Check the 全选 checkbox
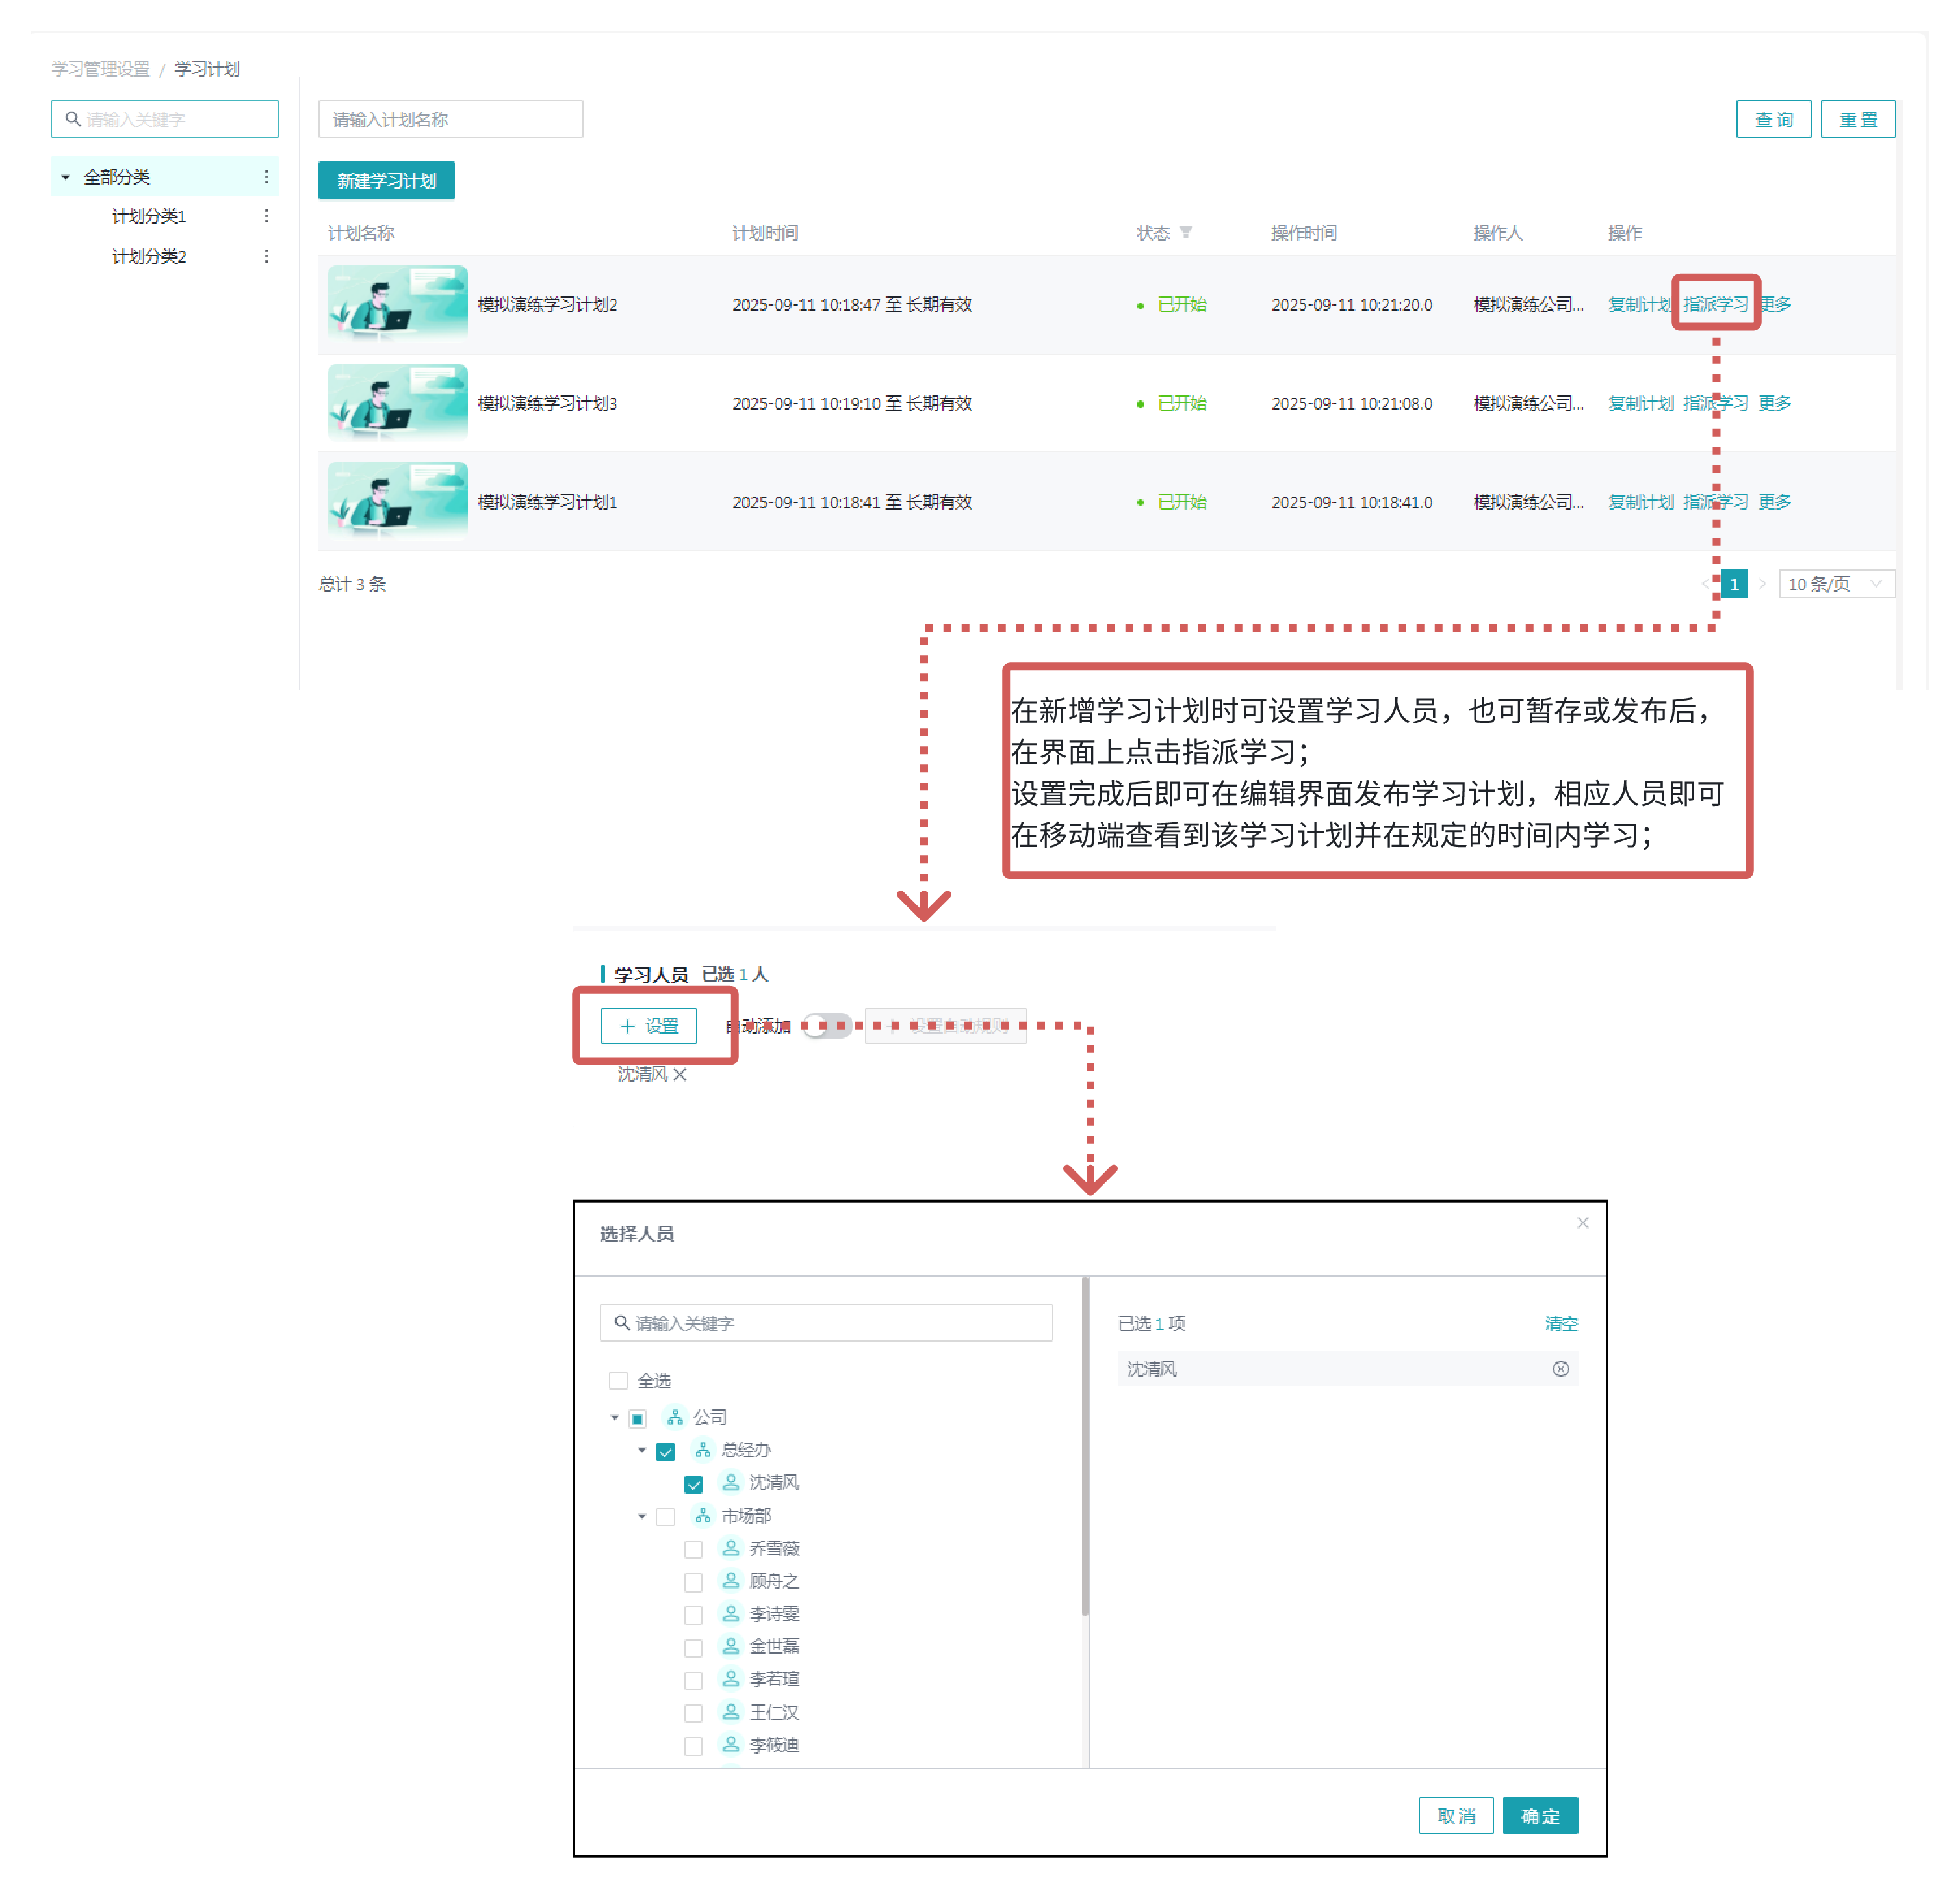This screenshot has height=1889, width=1960. (x=618, y=1380)
